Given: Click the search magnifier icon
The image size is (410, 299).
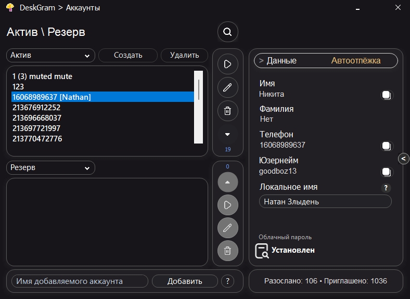Looking at the screenshot, I should coord(227,32).
